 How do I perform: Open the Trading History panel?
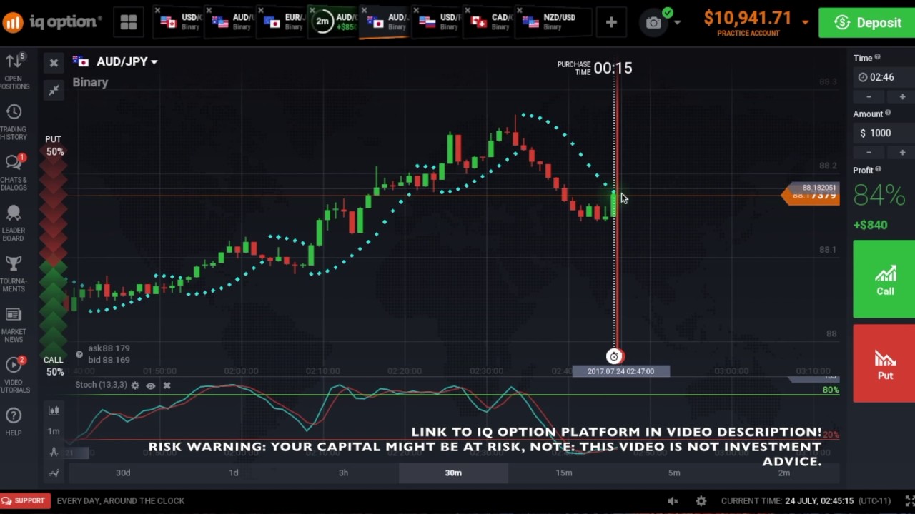click(14, 122)
